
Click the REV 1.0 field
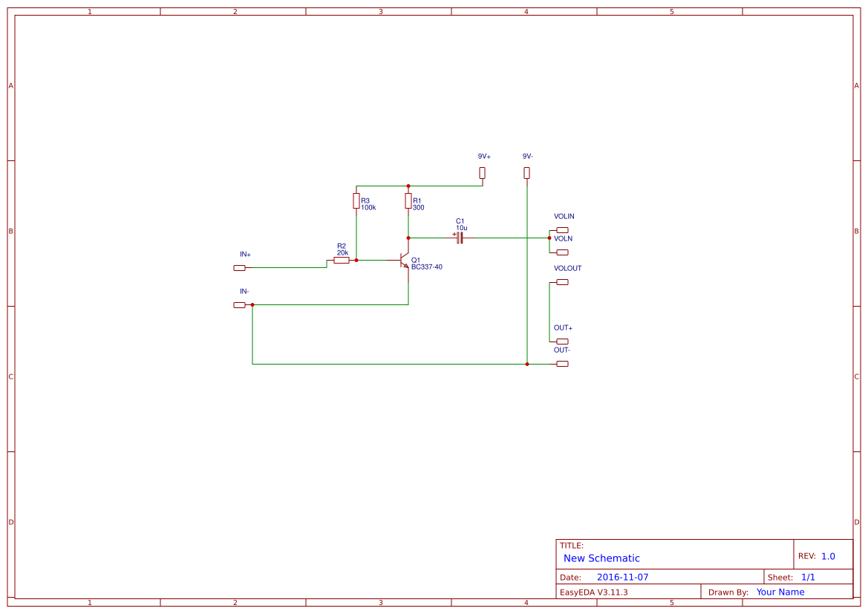click(x=827, y=554)
